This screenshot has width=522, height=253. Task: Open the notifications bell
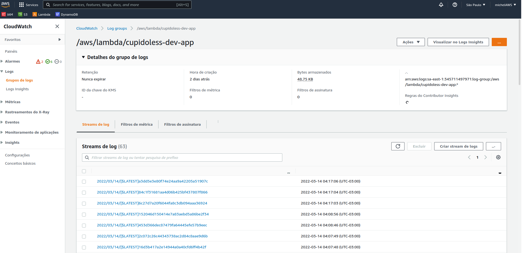[x=441, y=5]
